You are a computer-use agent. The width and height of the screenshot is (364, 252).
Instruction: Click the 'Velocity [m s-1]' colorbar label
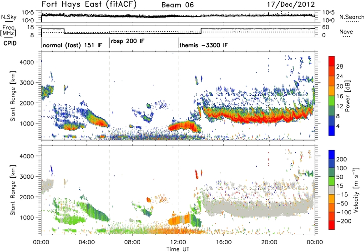click(356, 190)
